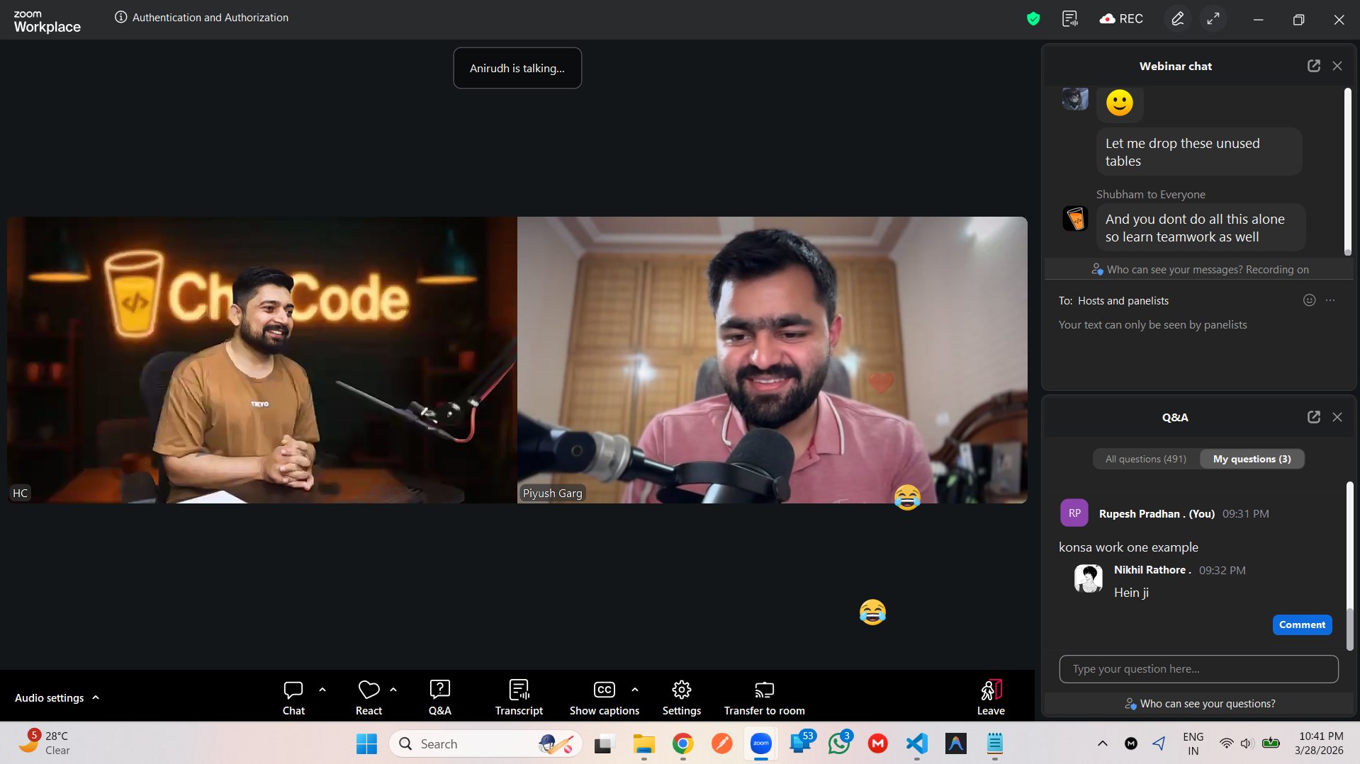
Task: Click the green encryption shield icon
Action: [1033, 18]
